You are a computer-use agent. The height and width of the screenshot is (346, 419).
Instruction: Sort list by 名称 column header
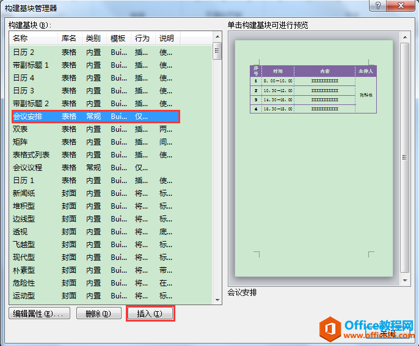pyautogui.click(x=34, y=38)
